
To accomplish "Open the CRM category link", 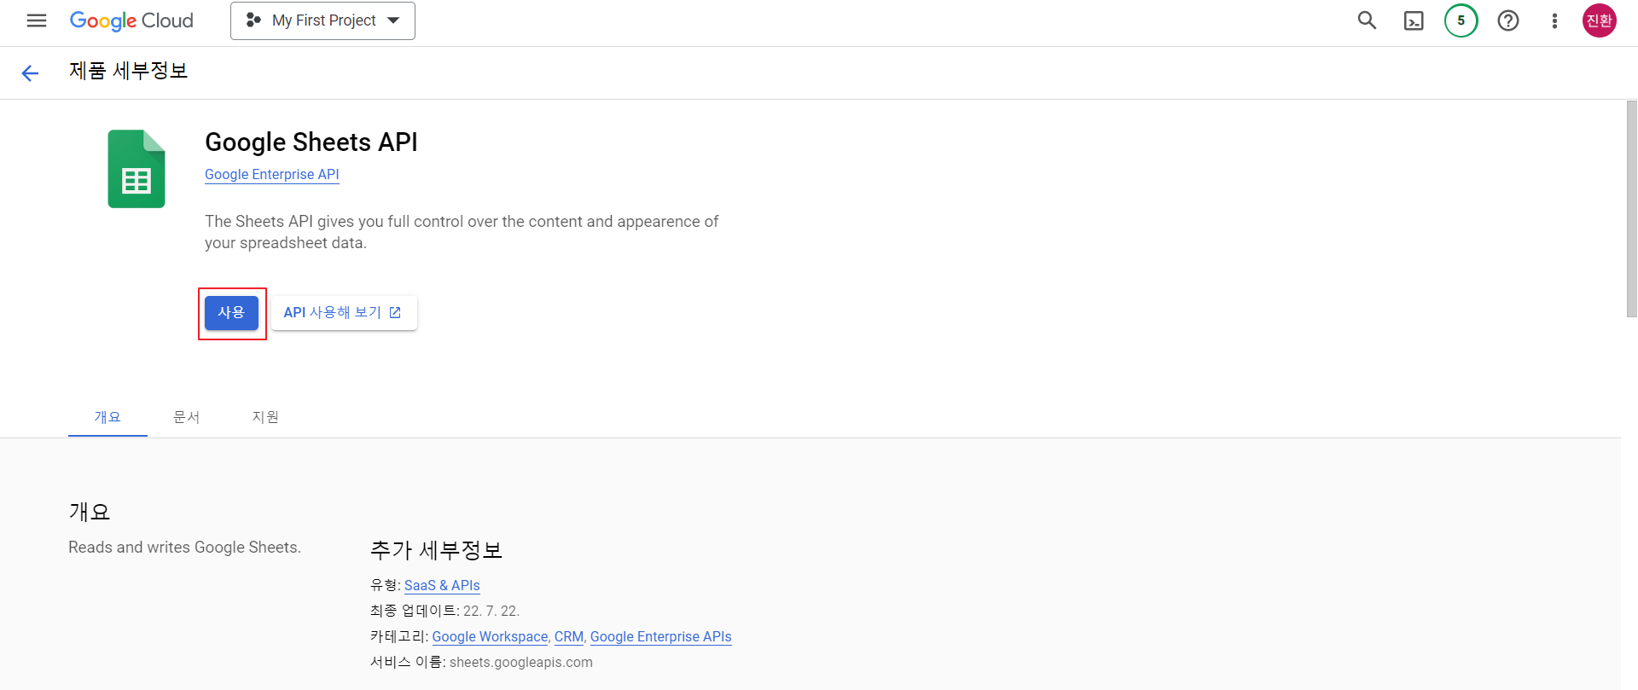I will [569, 636].
